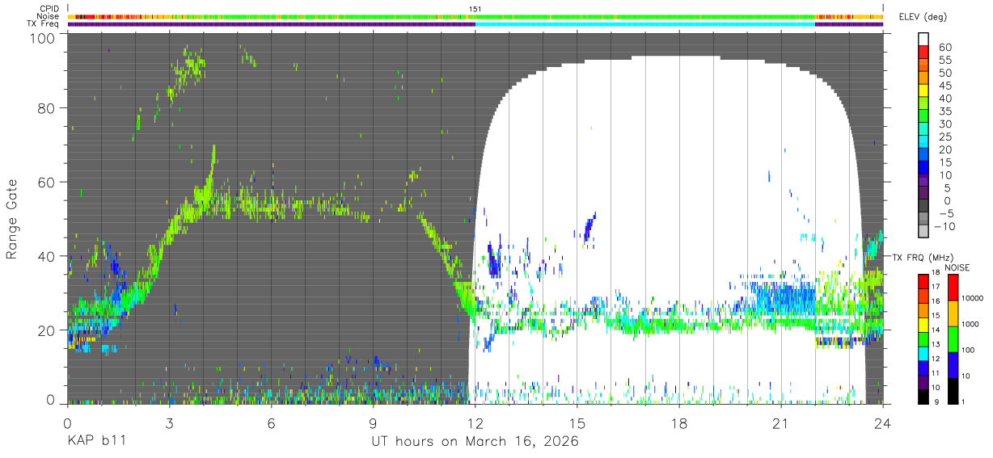The height and width of the screenshot is (458, 993).
Task: Click the white top segment of ELEV colorbar
Action: tap(923, 40)
